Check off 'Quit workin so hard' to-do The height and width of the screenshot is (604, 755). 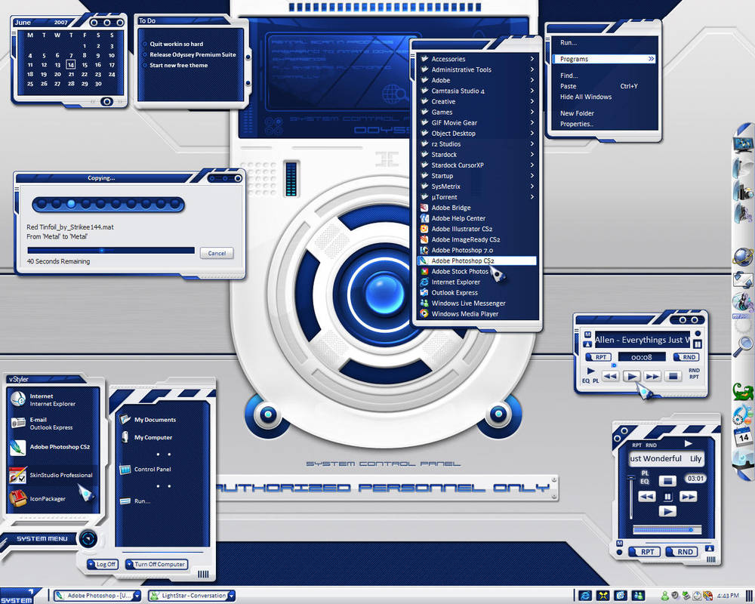[x=145, y=44]
